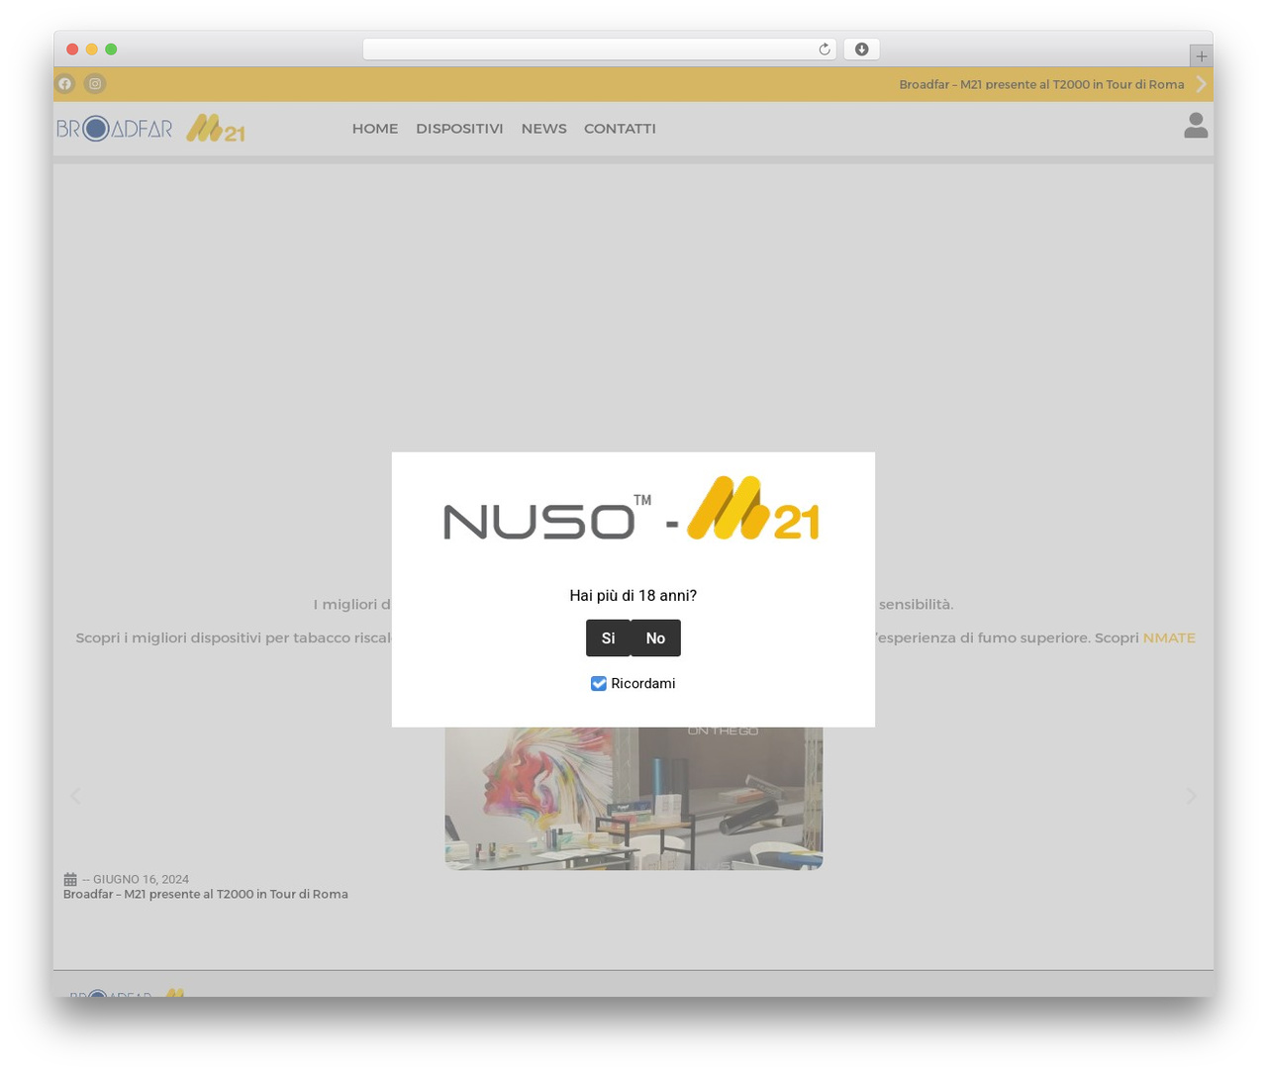Go to the previous carousel slide

point(75,796)
